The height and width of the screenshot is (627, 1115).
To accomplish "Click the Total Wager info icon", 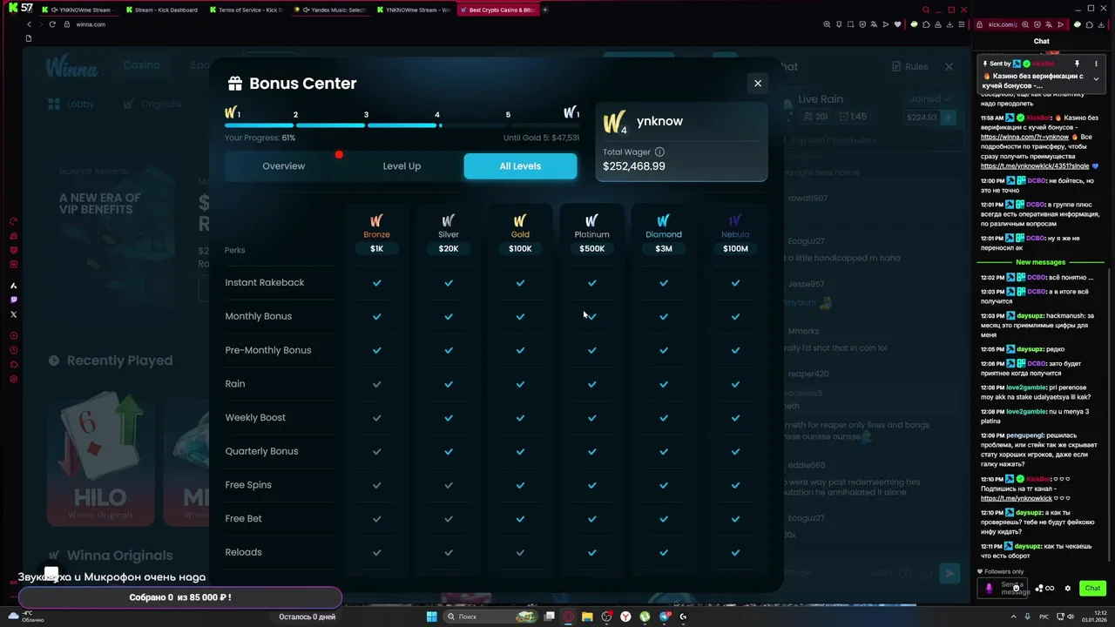I will pyautogui.click(x=659, y=152).
